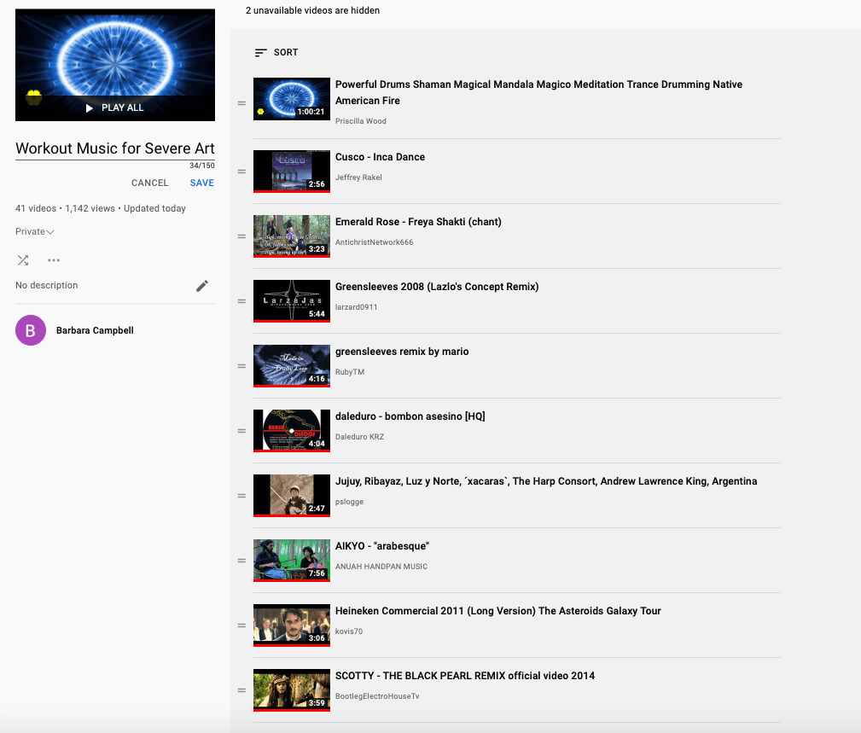This screenshot has height=733, width=861.
Task: Open Greensleeves 2008 (Lazlo's Concept Remix) video
Action: [437, 287]
